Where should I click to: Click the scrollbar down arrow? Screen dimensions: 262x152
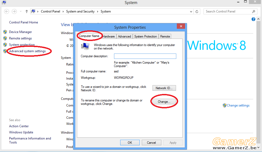pos(258,147)
